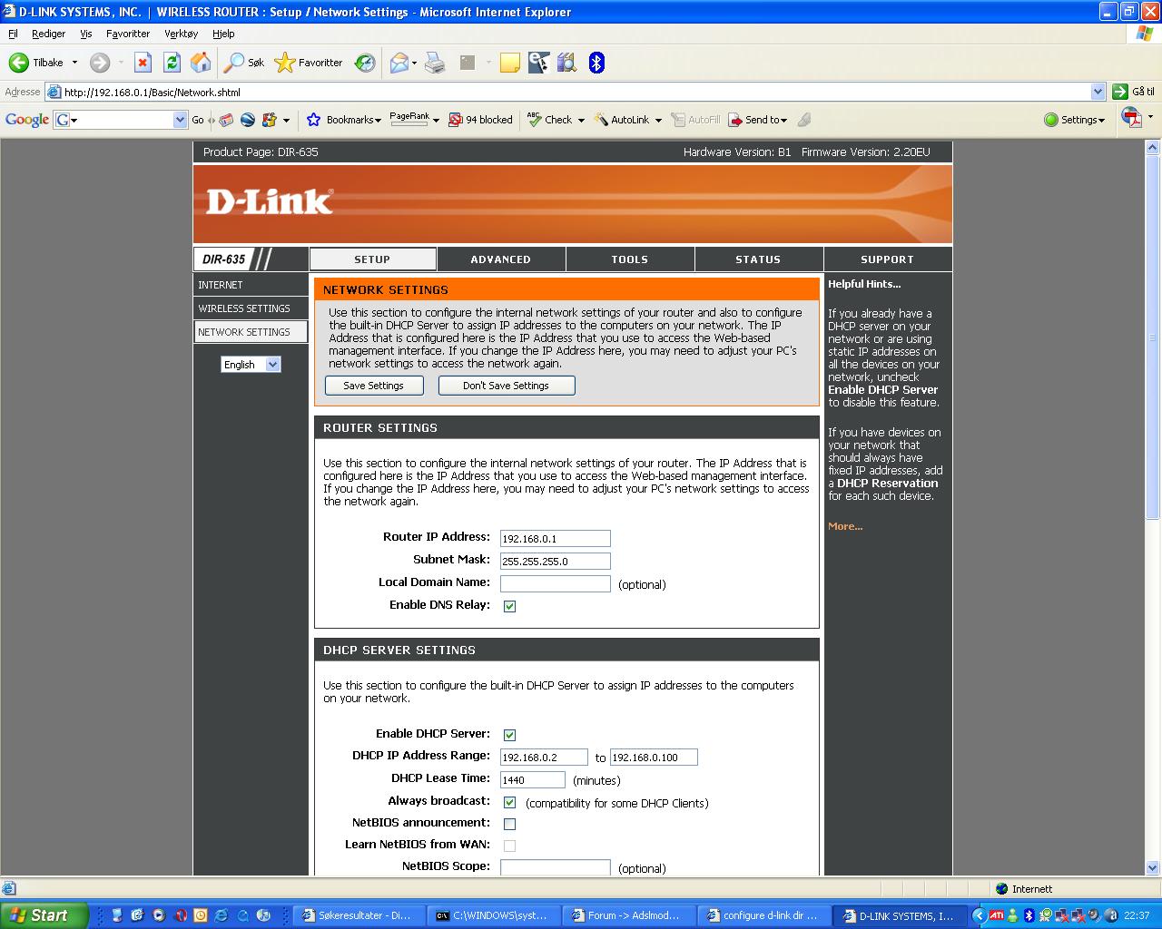This screenshot has height=929, width=1162.
Task: Click the DHCP Lease Time field
Action: click(532, 779)
